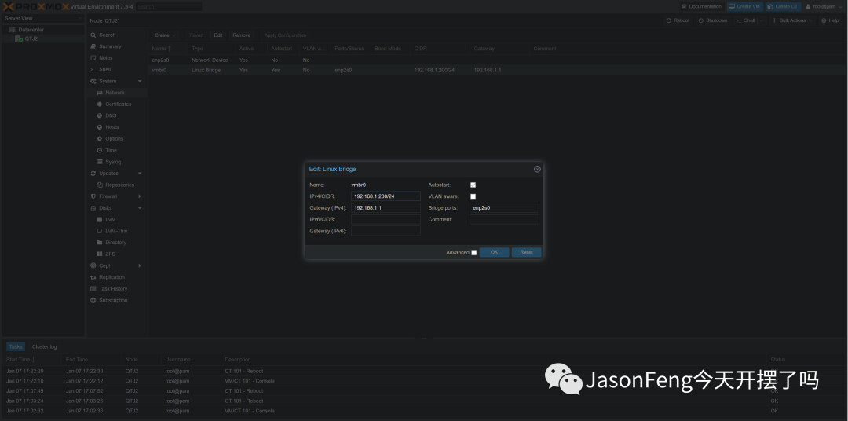Click the Help button
Screen dimensions: 848x421
pyautogui.click(x=830, y=20)
